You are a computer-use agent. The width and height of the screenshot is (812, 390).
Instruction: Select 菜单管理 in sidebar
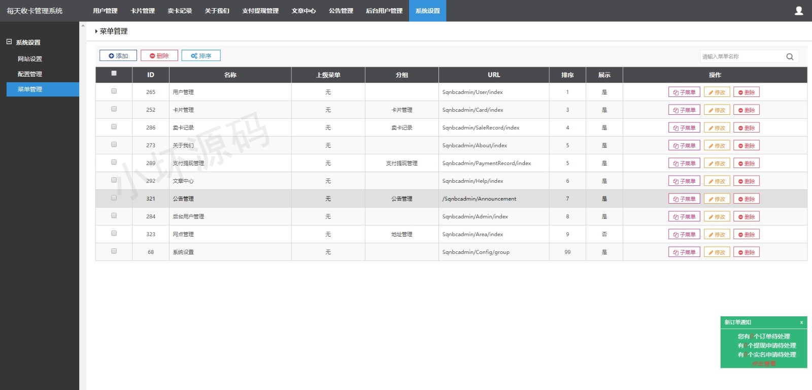(43, 89)
